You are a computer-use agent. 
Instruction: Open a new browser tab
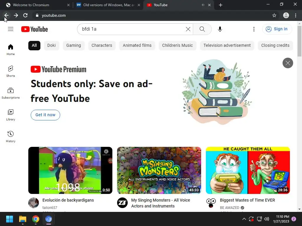tap(221, 5)
